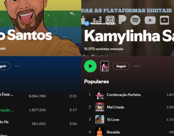The image size is (174, 136).
Task: Click the Deezer equalizer bars icon
Action: (97, 19)
